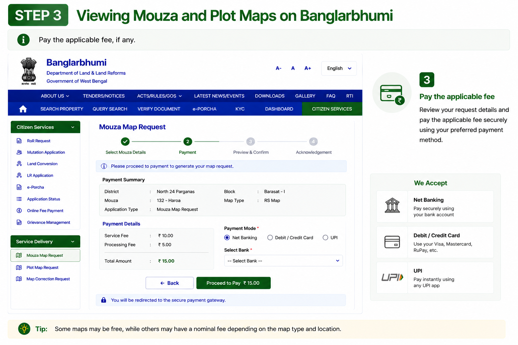Screen dimensions: 518x345
Task: Click the Application Status list icon
Action: [19, 199]
